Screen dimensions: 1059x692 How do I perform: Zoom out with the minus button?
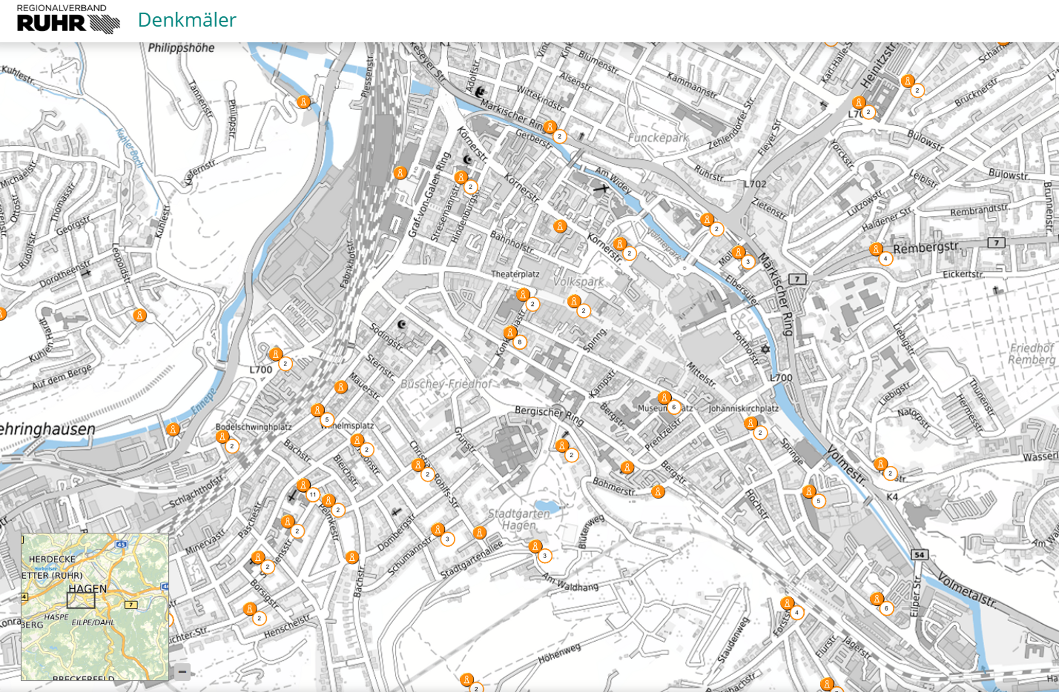tap(182, 672)
